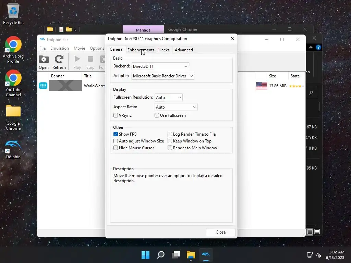
Task: Open the Options menu in Dolphin
Action: tap(97, 48)
